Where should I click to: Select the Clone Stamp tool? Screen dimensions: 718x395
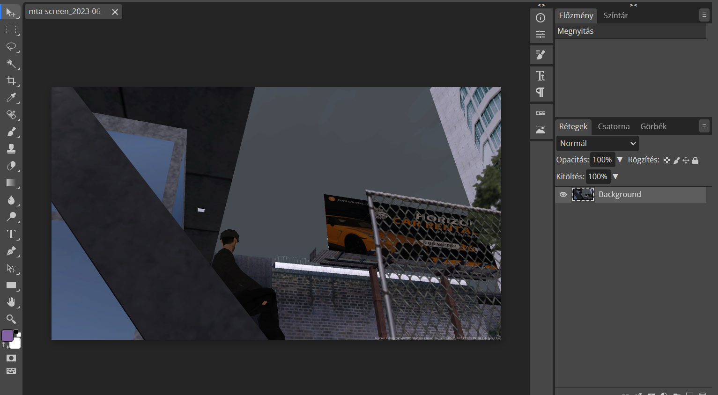11,149
